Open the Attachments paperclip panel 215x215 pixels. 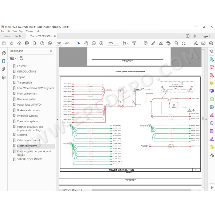point(4,69)
